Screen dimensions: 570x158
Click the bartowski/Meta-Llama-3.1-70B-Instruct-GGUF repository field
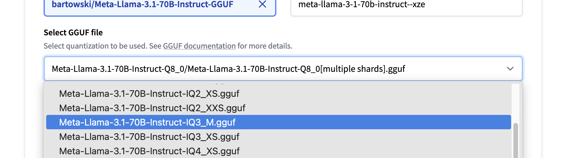tap(142, 5)
